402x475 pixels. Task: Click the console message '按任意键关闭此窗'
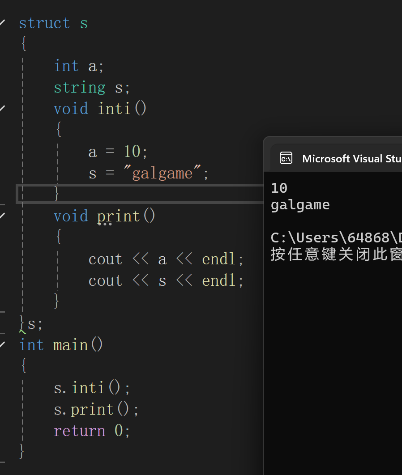[336, 254]
